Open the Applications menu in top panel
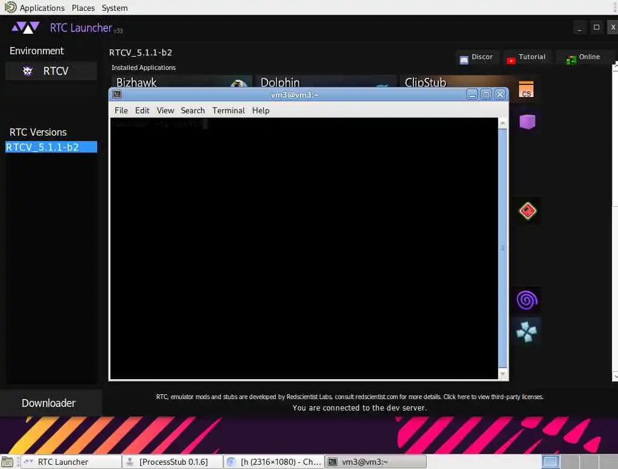 pyautogui.click(x=42, y=8)
